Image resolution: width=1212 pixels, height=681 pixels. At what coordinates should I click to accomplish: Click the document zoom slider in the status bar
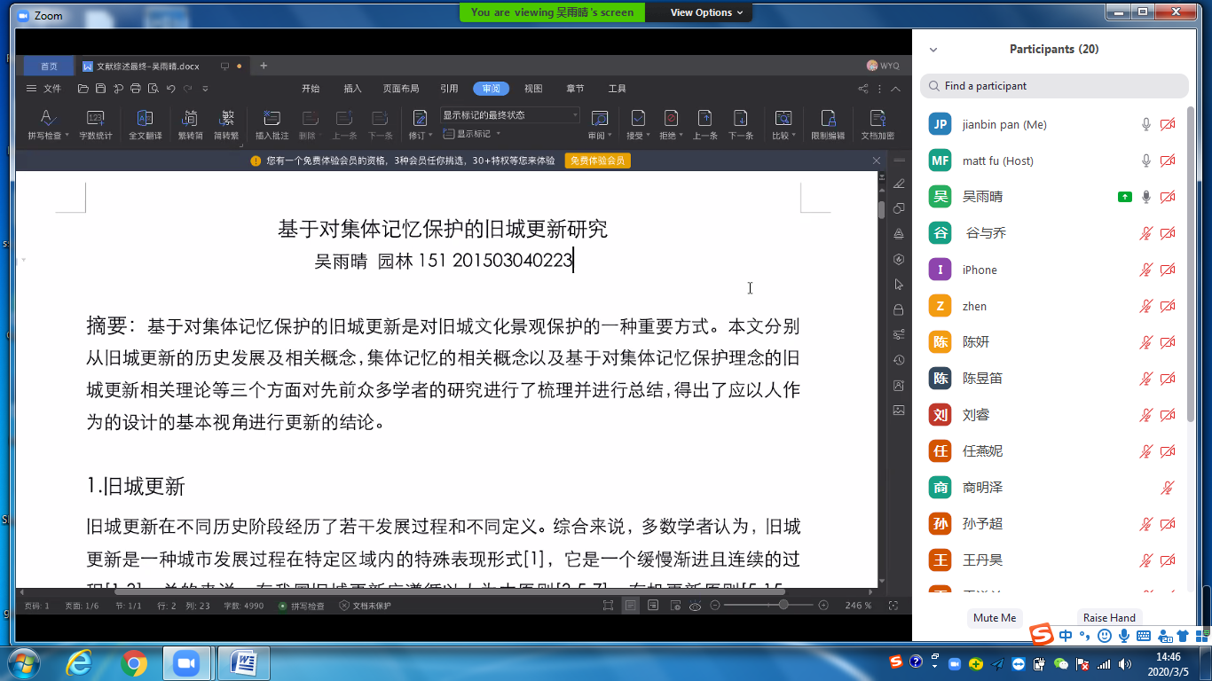point(783,605)
